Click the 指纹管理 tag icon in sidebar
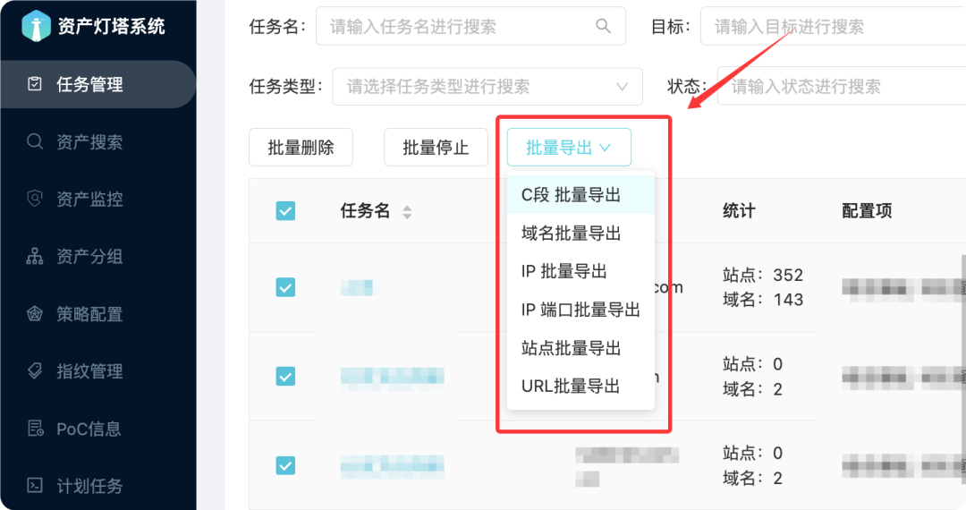Screen dimensions: 966x510 tap(35, 370)
